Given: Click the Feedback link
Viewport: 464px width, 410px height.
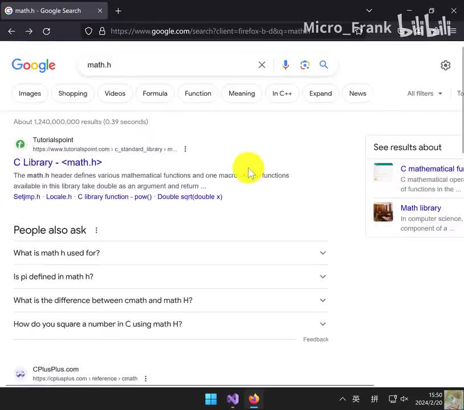Looking at the screenshot, I should coord(316,339).
